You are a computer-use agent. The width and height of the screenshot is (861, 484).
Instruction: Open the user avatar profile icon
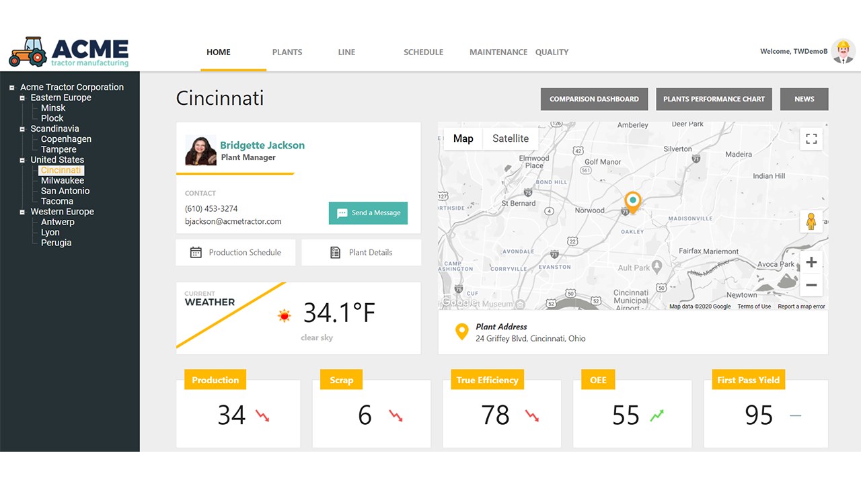[843, 52]
